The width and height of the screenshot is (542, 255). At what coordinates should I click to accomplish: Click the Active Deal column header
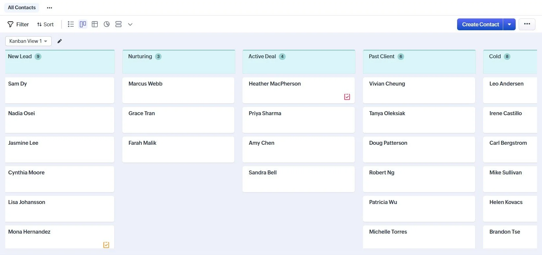click(x=299, y=62)
